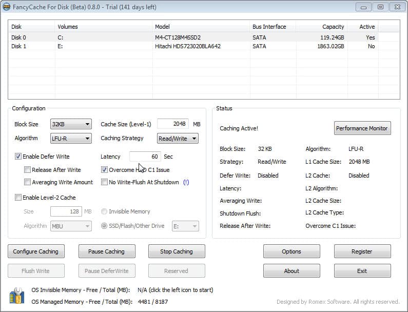The image size is (408, 312).
Task: Click the Level-2 Size input field
Action: 66,211
